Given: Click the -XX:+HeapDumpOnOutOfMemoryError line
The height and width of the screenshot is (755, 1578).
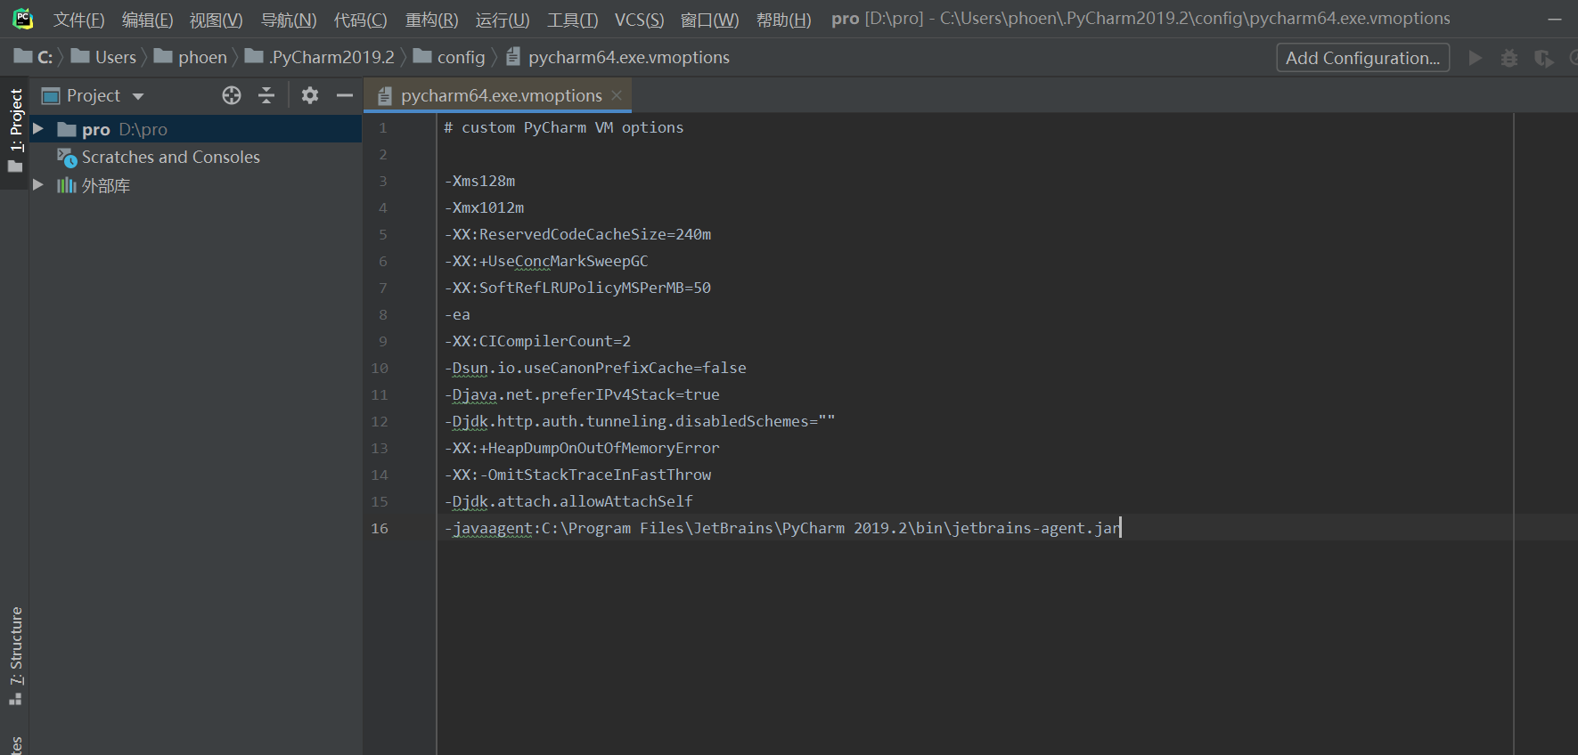Looking at the screenshot, I should [582, 448].
